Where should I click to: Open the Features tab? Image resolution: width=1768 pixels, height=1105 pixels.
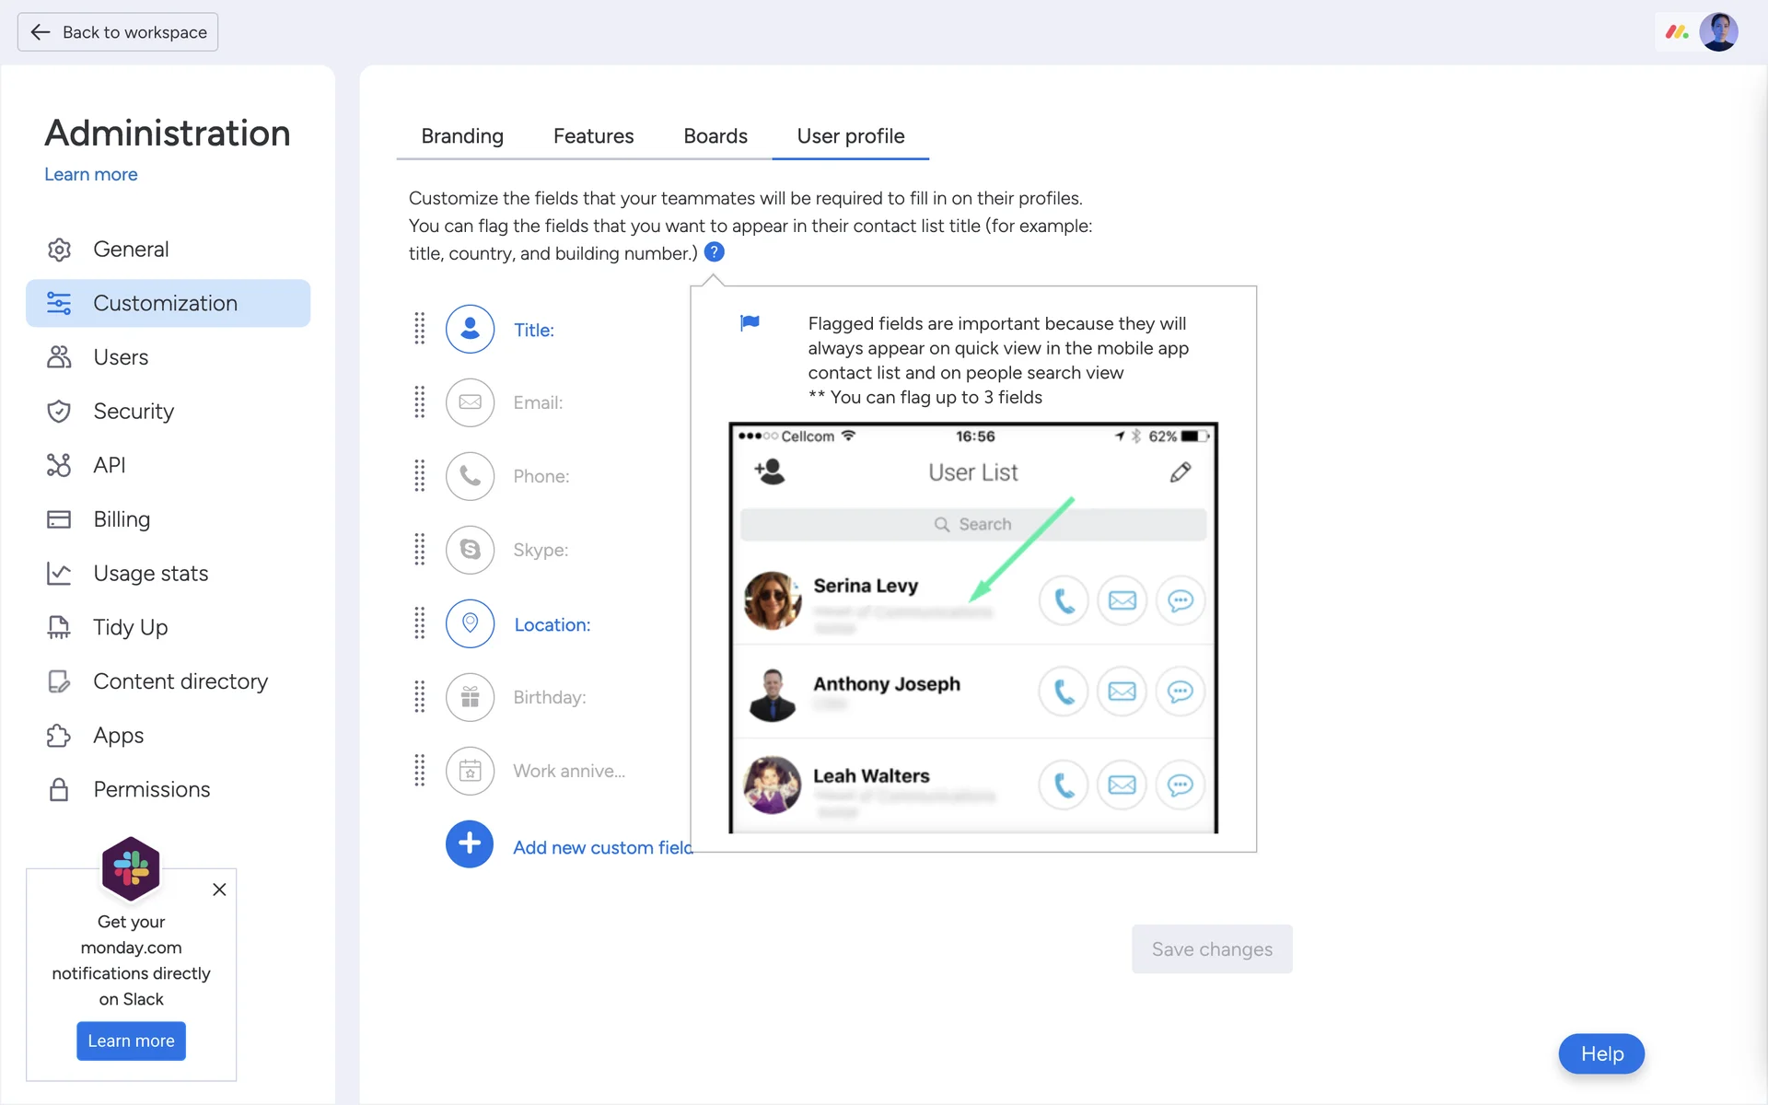tap(593, 136)
